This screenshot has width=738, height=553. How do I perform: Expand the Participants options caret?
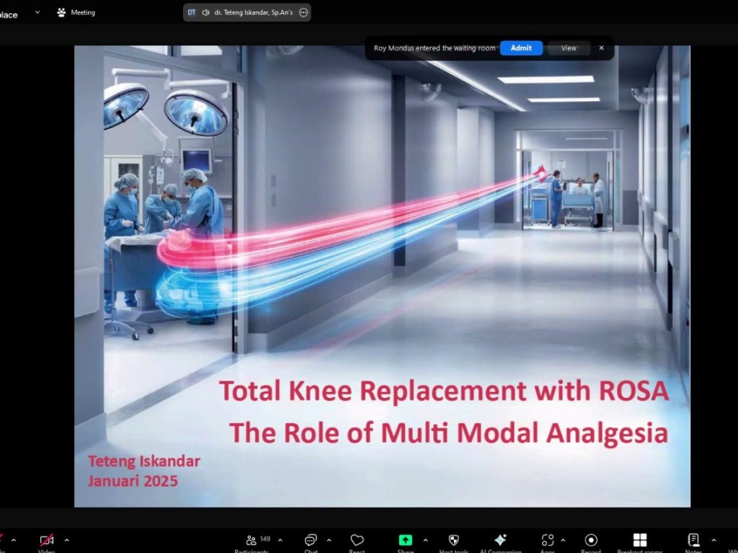[x=280, y=540]
